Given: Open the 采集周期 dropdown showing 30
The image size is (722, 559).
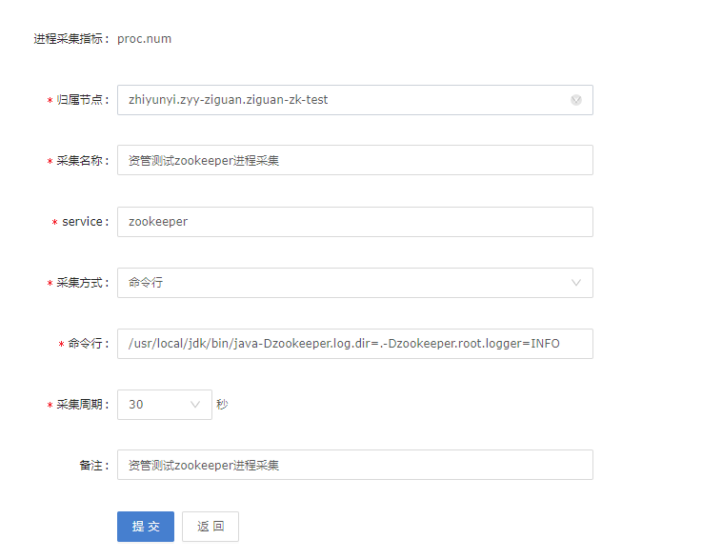Looking at the screenshot, I should 165,405.
